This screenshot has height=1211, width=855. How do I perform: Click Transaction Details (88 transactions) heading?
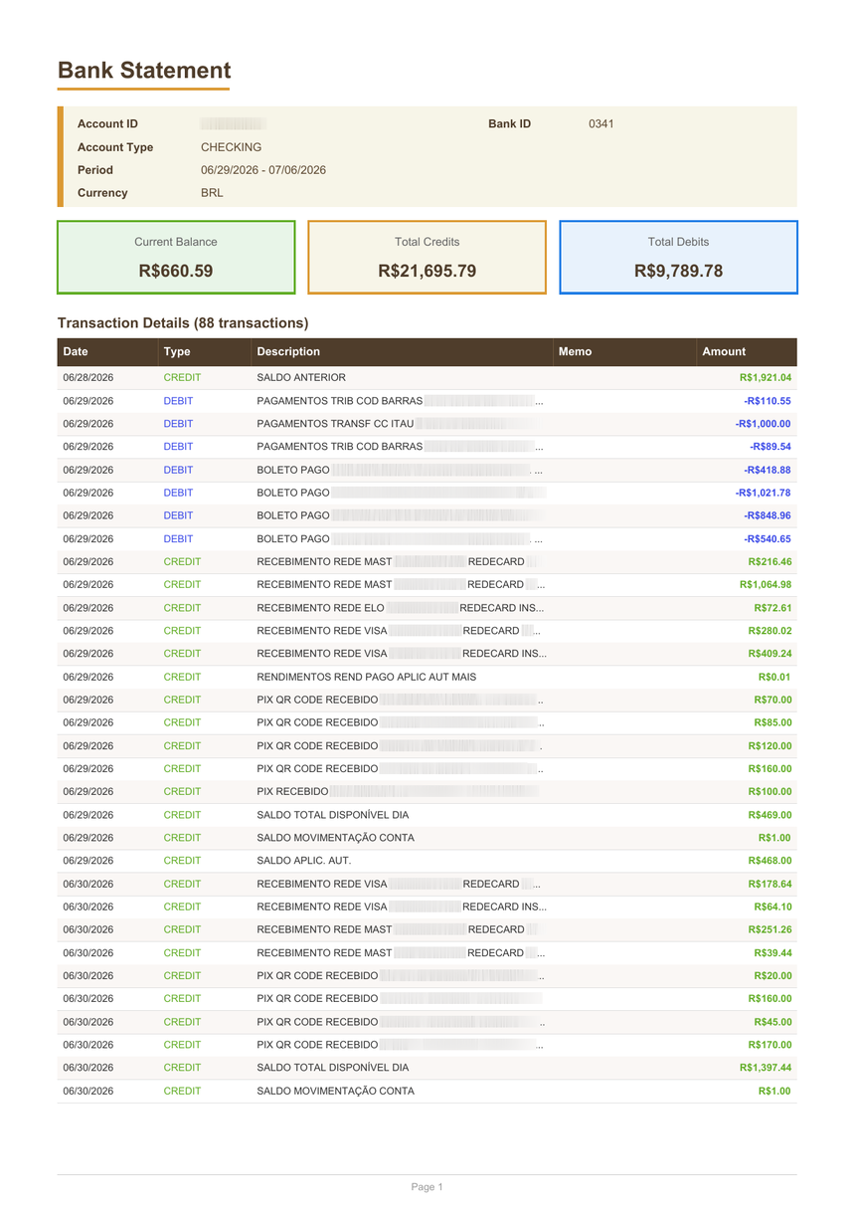tap(183, 323)
